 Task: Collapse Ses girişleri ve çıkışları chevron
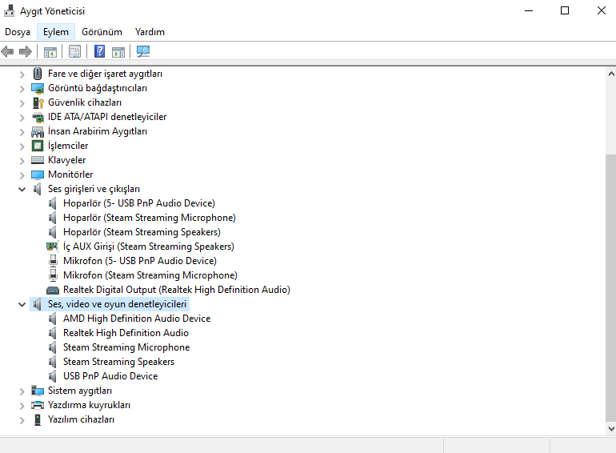click(x=22, y=190)
